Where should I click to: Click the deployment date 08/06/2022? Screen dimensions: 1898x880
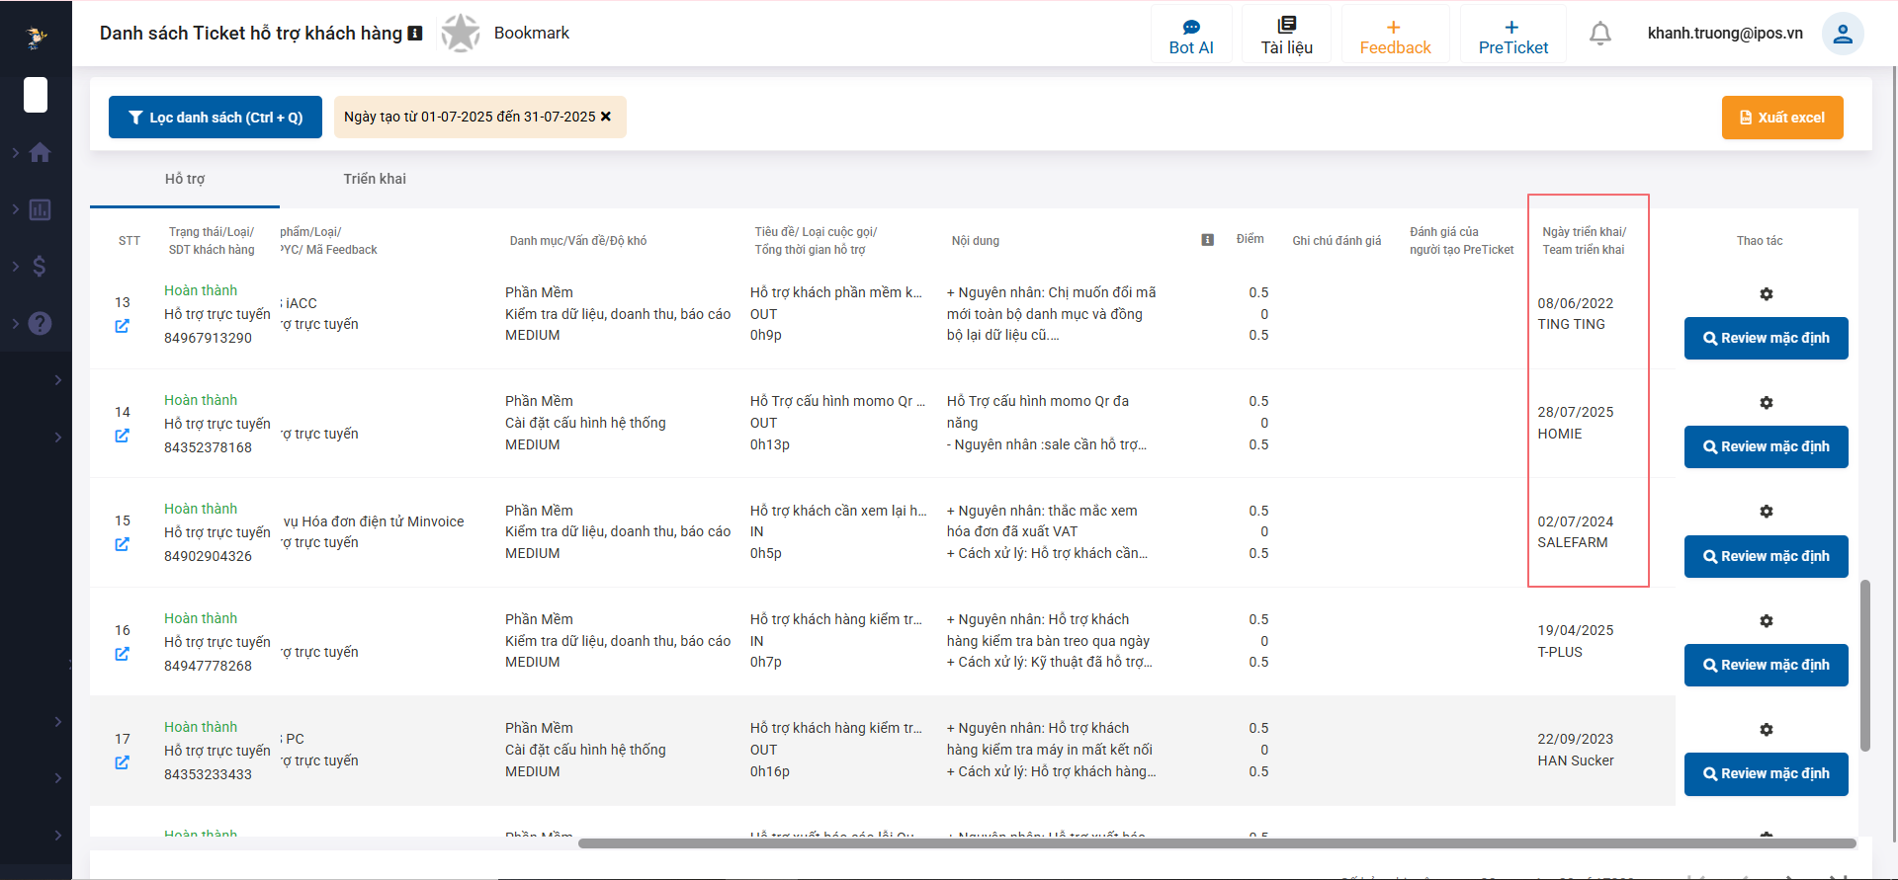(x=1576, y=303)
